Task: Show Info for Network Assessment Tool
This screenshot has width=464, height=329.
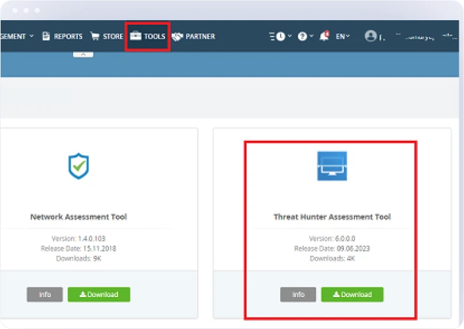Action: click(x=44, y=294)
